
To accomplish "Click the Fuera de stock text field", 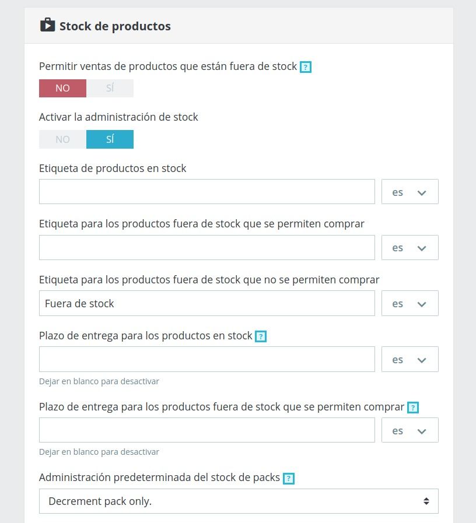I will 207,303.
